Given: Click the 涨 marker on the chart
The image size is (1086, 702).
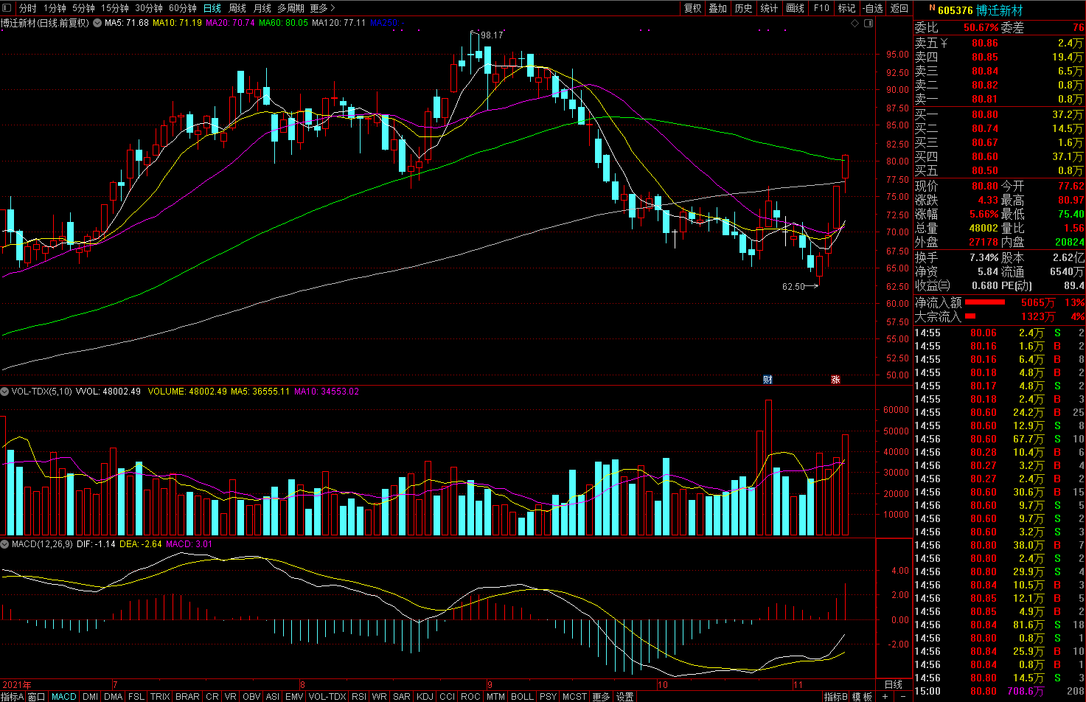Looking at the screenshot, I should point(835,380).
